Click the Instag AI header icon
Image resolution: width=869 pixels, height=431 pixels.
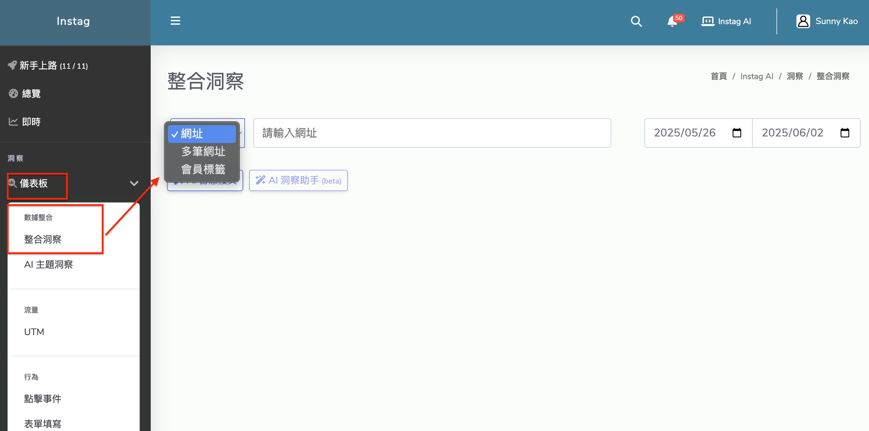[x=708, y=21]
